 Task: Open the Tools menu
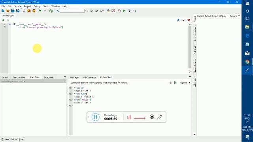tap(46, 6)
